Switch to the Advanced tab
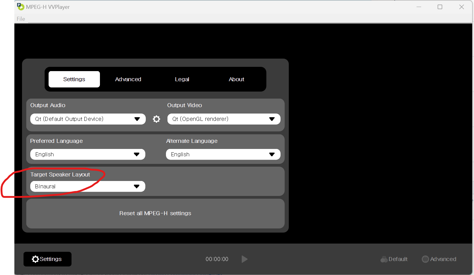474x275 pixels. [128, 79]
